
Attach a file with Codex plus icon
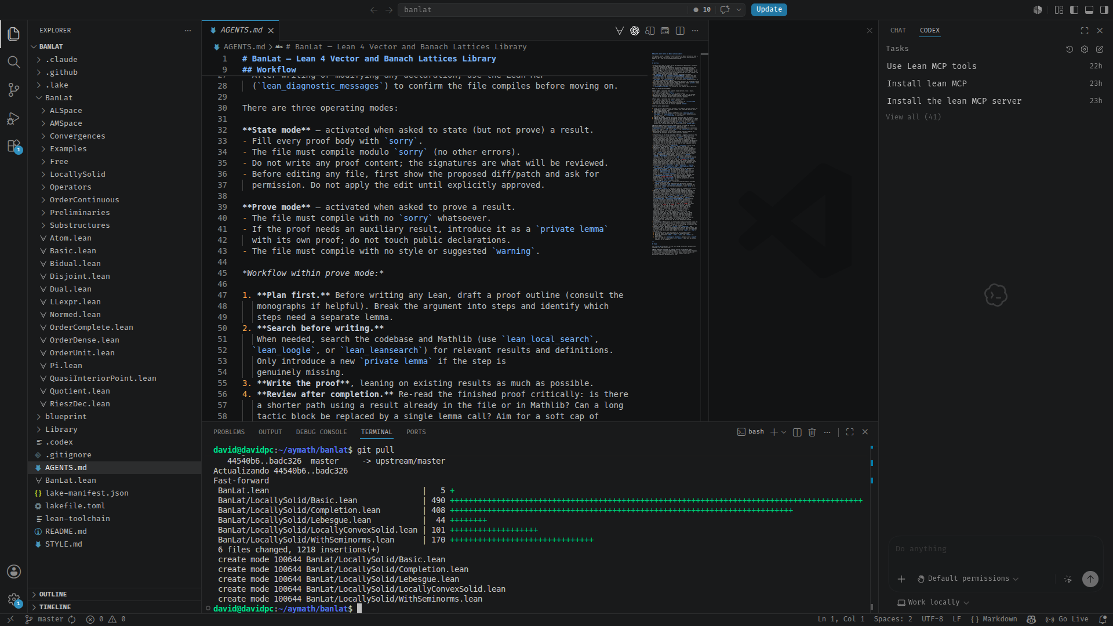coord(901,579)
